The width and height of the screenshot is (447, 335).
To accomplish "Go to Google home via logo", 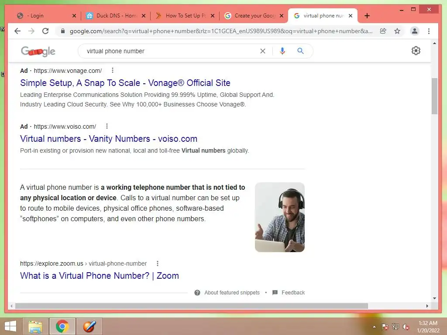I will coord(38,51).
